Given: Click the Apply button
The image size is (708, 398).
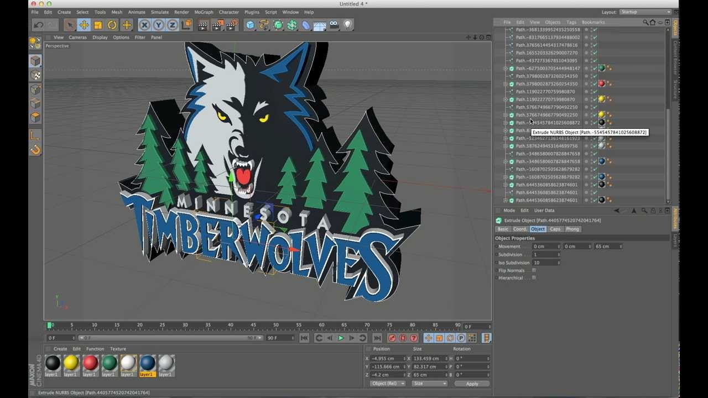Looking at the screenshot, I should (472, 384).
